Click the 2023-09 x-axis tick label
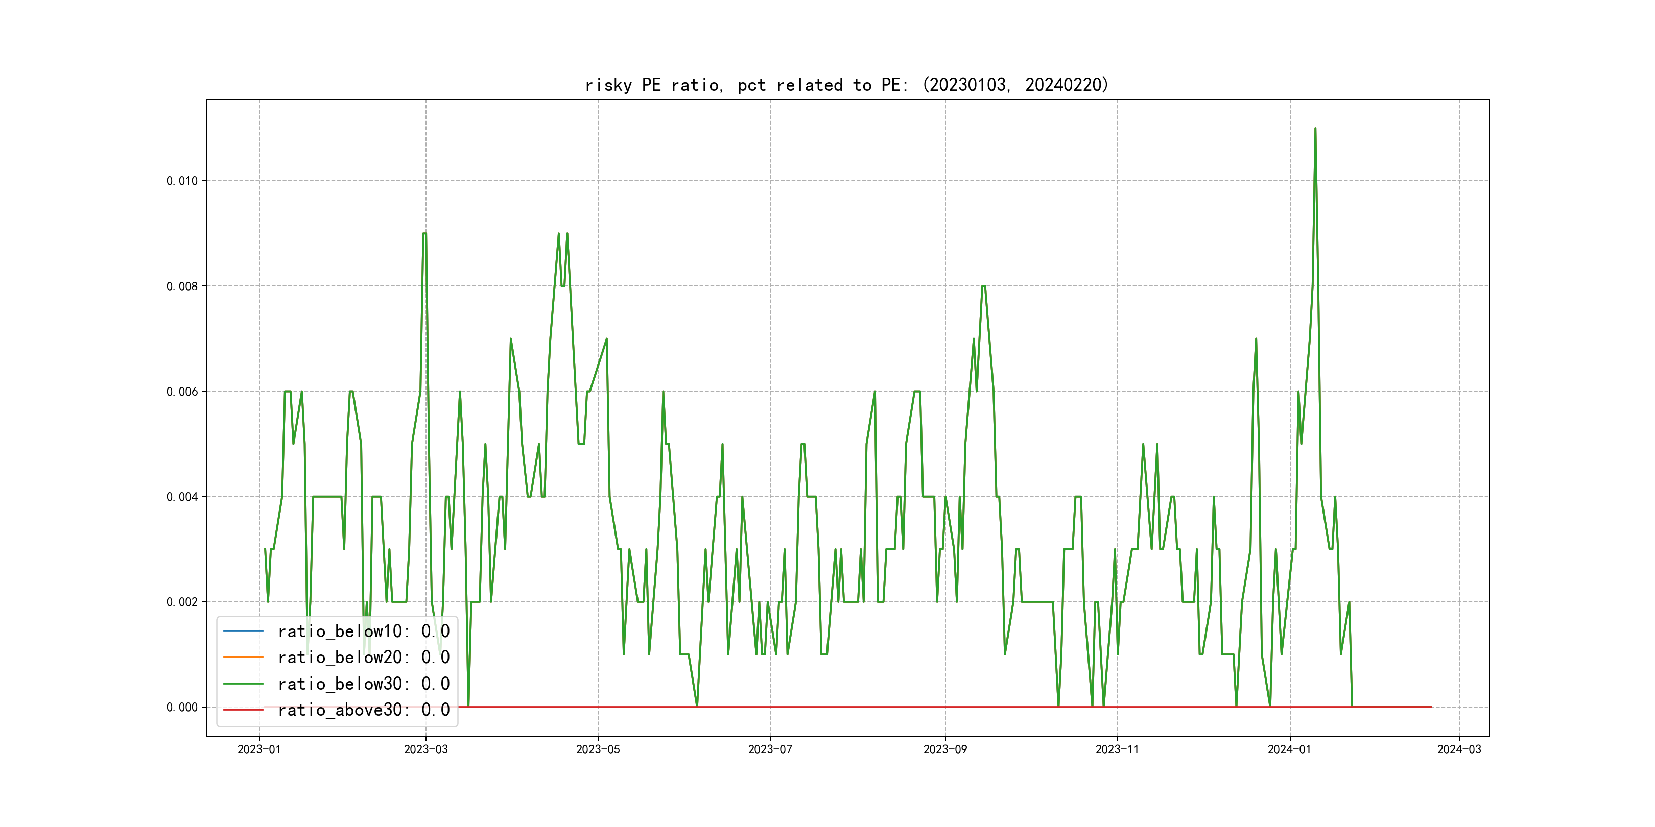 944,749
